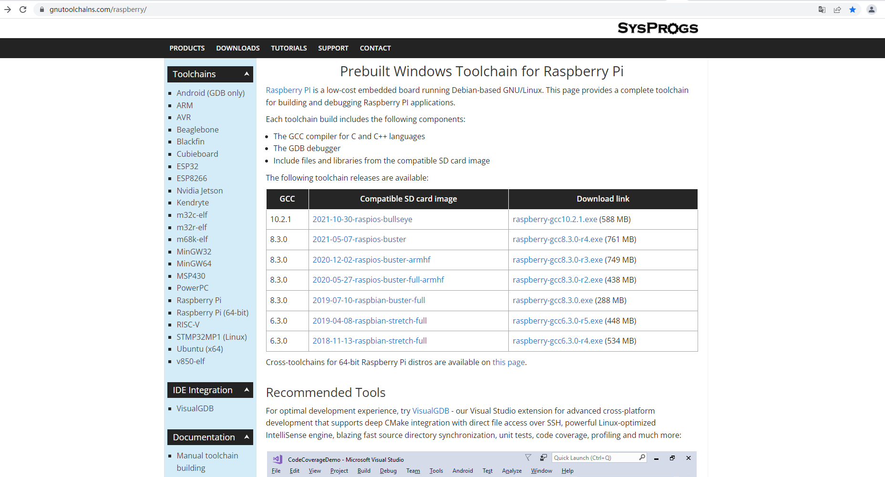Open the browser profile avatar
This screenshot has width=885, height=477.
[872, 10]
